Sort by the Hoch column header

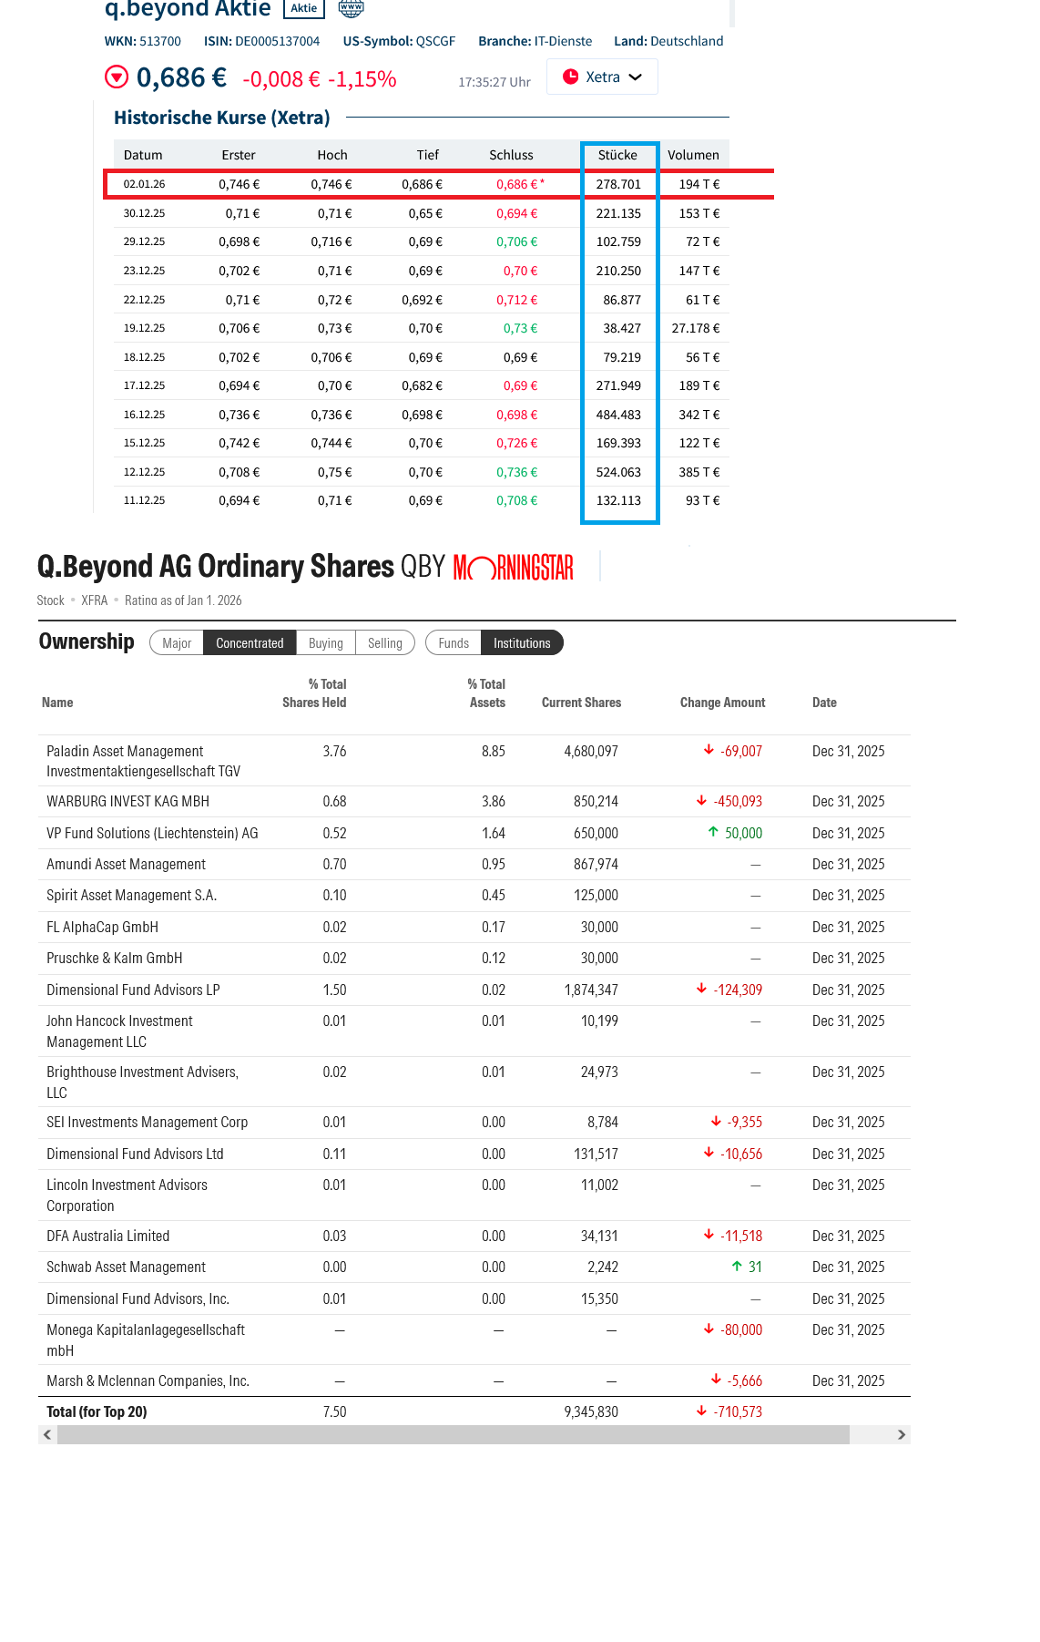pyautogui.click(x=332, y=155)
